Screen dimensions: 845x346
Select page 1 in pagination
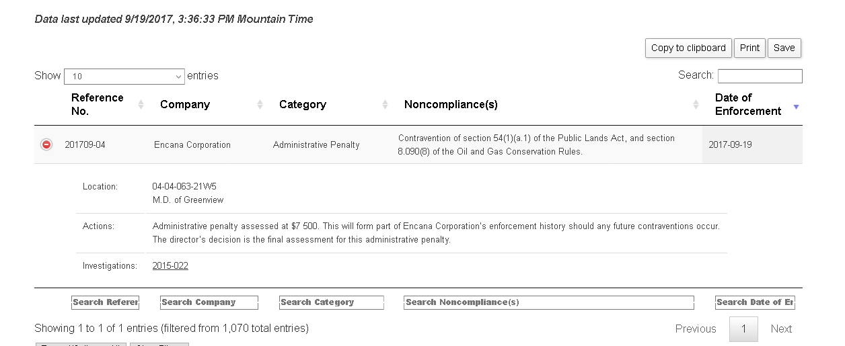click(743, 329)
